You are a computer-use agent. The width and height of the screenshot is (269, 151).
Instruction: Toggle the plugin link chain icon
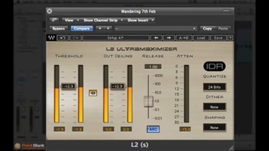(54, 20)
